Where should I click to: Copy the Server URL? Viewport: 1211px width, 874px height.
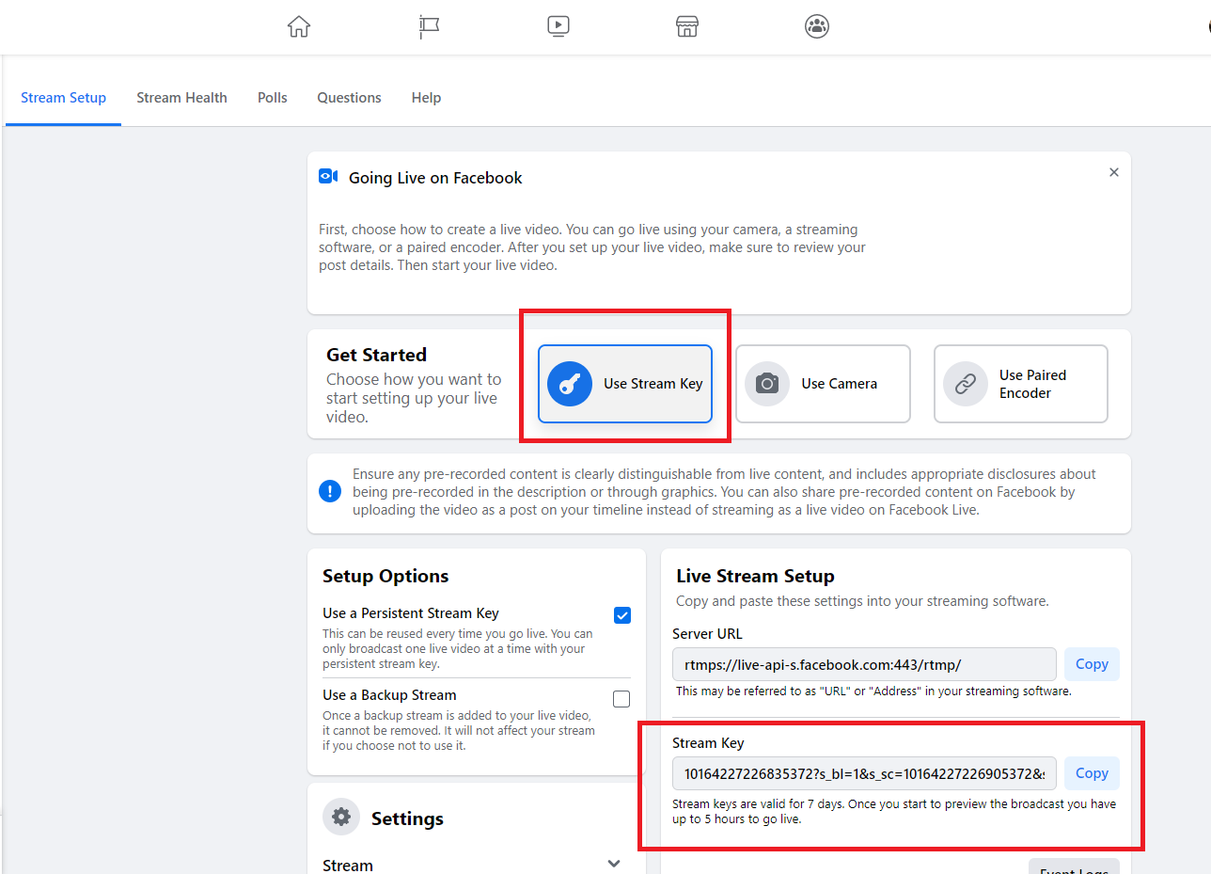(1092, 664)
